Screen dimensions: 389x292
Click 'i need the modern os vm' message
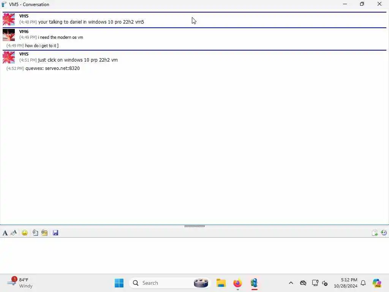tap(60, 37)
